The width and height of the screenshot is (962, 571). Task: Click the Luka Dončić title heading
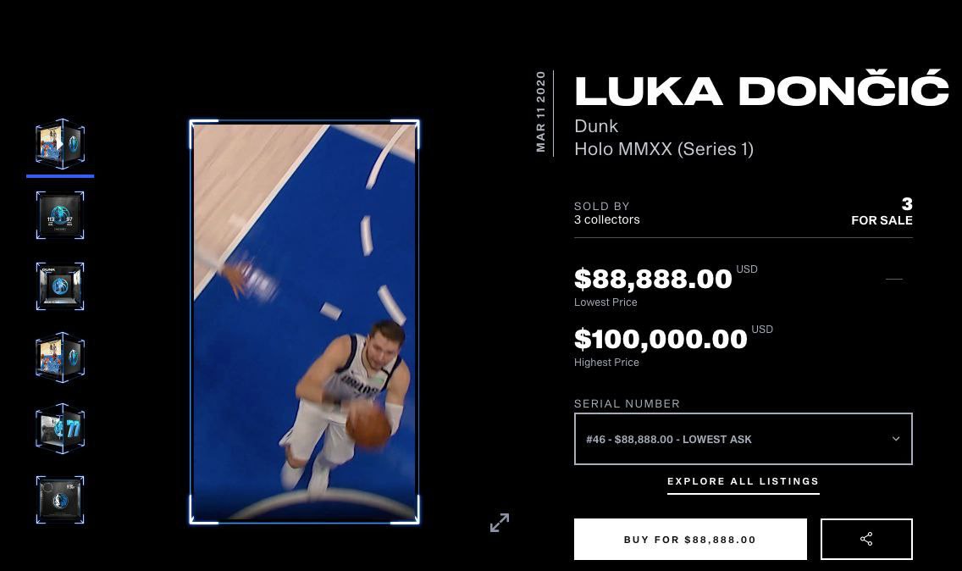(761, 91)
